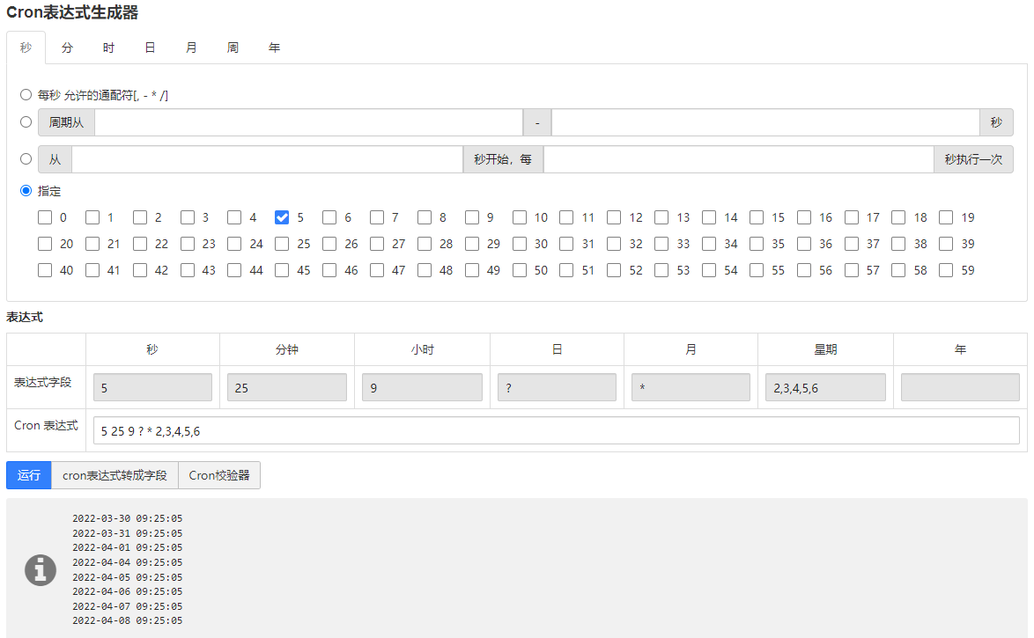Click the 秒 expression field showing 5
This screenshot has height=638, width=1034.
point(151,386)
